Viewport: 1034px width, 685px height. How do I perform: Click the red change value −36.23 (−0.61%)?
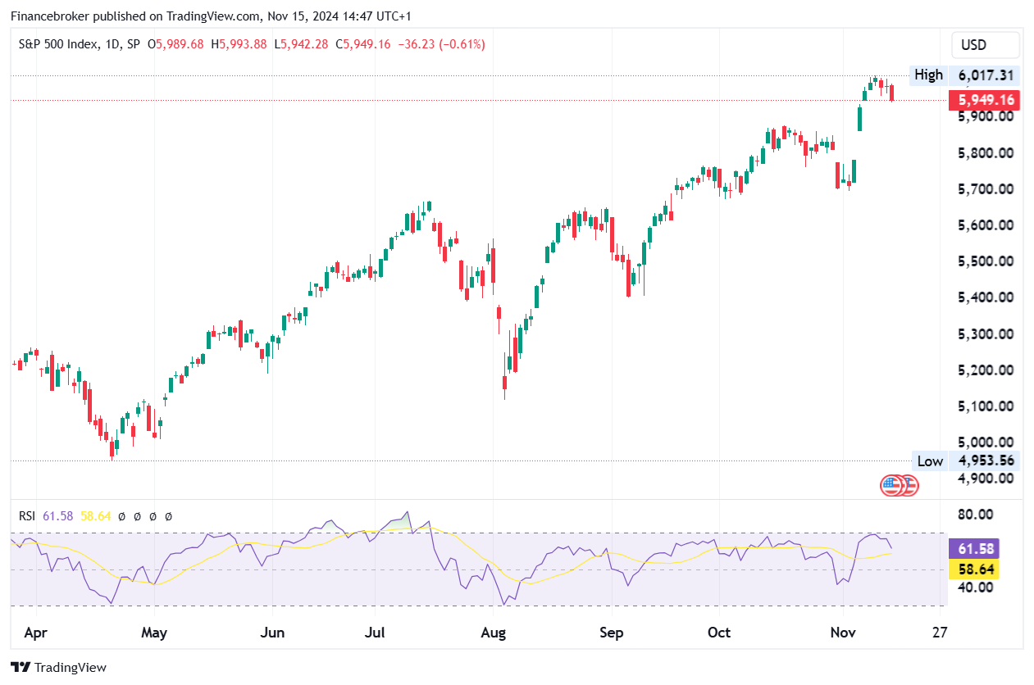tap(441, 44)
